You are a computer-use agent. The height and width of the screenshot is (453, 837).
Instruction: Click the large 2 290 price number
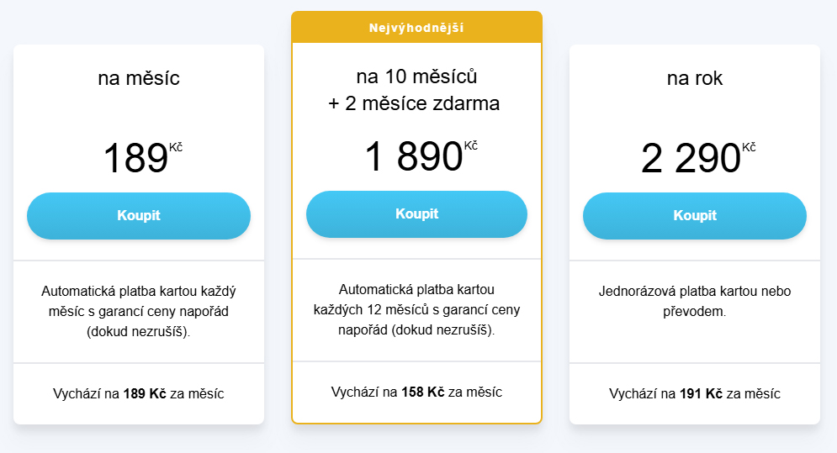coord(691,159)
